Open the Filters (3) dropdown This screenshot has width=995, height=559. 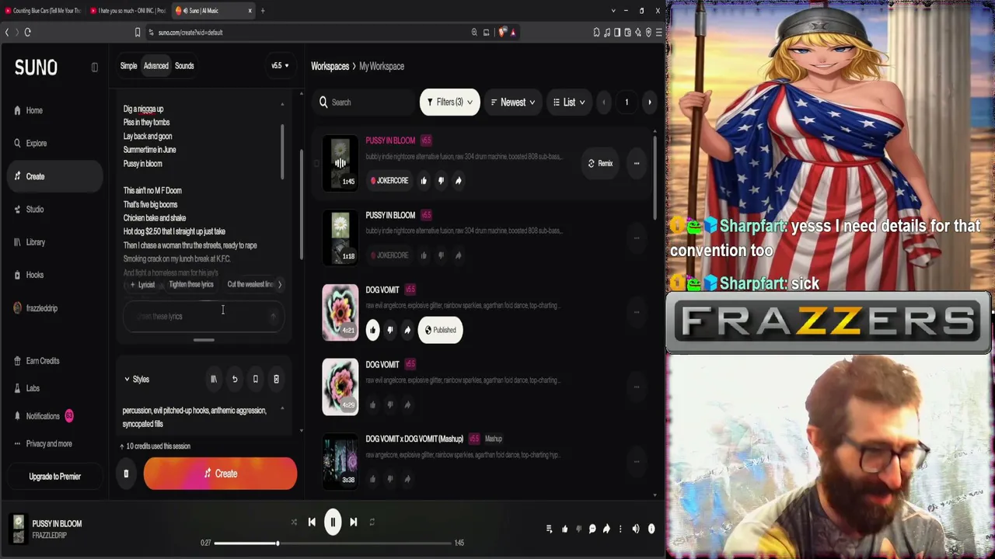point(450,102)
